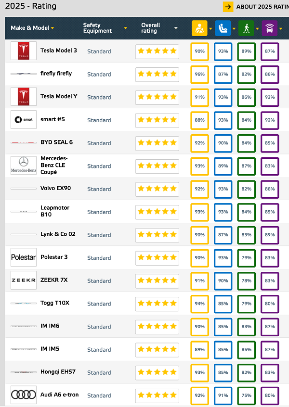The height and width of the screenshot is (407, 289).
Task: Click the ZEEKR brand logo
Action: pyautogui.click(x=24, y=280)
